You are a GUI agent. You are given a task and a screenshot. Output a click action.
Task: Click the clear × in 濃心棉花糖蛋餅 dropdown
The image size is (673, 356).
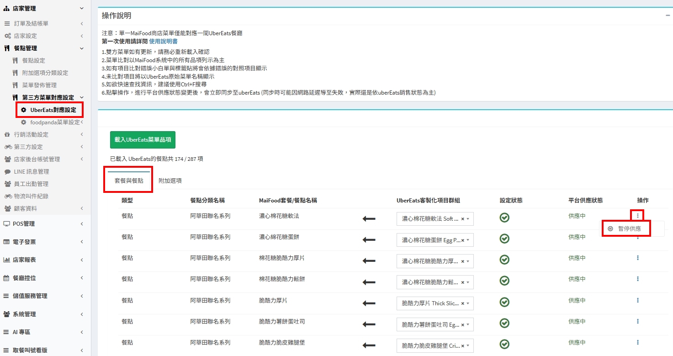pos(462,240)
